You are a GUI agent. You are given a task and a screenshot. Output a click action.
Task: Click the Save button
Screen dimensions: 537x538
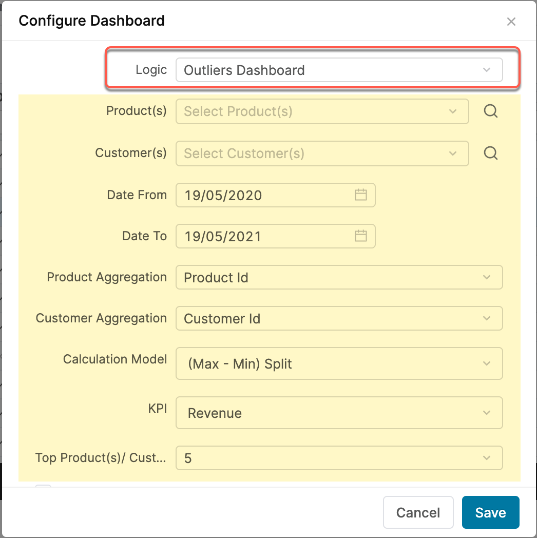(490, 512)
